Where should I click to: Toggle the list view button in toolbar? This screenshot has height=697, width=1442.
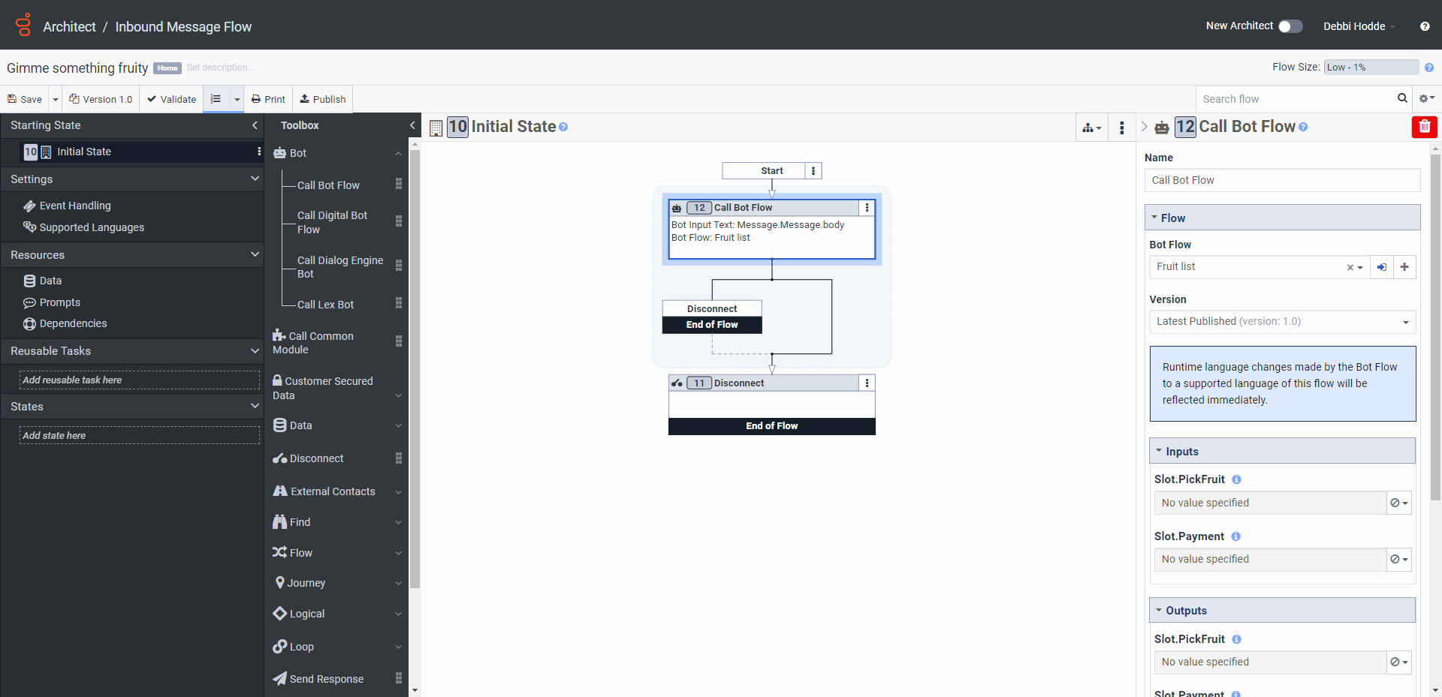pyautogui.click(x=216, y=99)
